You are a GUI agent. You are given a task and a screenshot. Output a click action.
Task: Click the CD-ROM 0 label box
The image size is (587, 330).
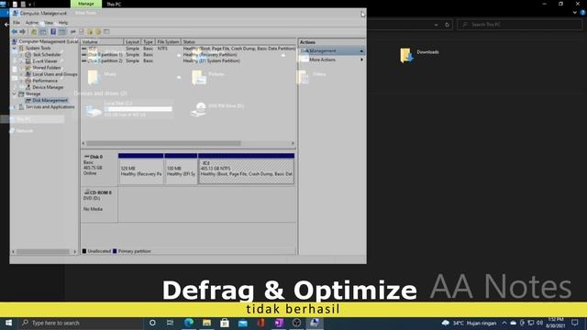point(99,205)
